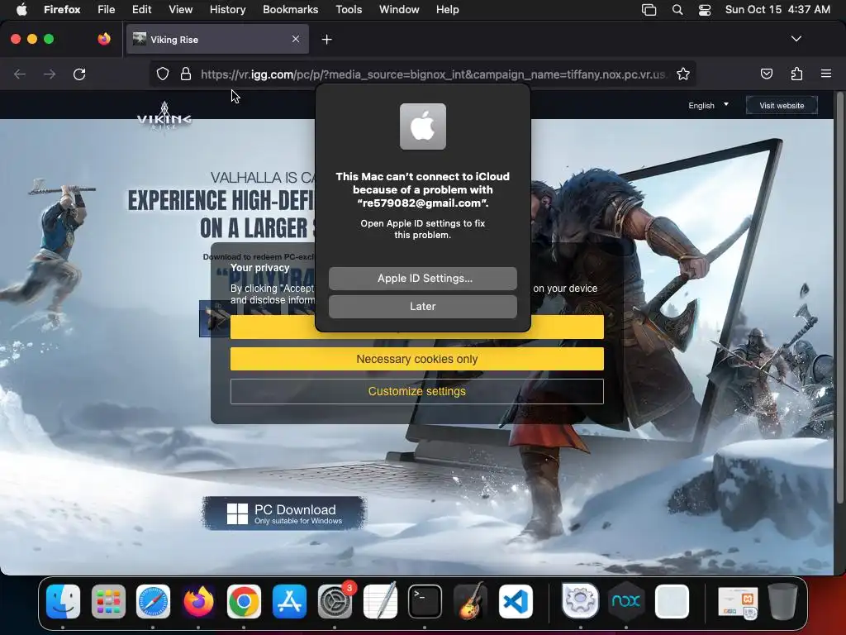The height and width of the screenshot is (635, 846).
Task: Click the PC Download button
Action: tap(284, 513)
